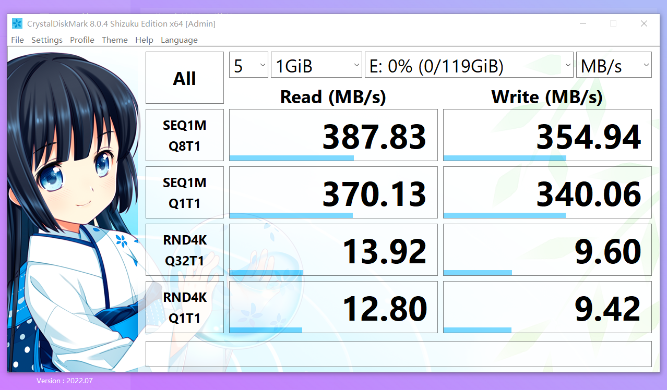The height and width of the screenshot is (390, 667).
Task: Start all benchmarks with the All button
Action: 184,77
